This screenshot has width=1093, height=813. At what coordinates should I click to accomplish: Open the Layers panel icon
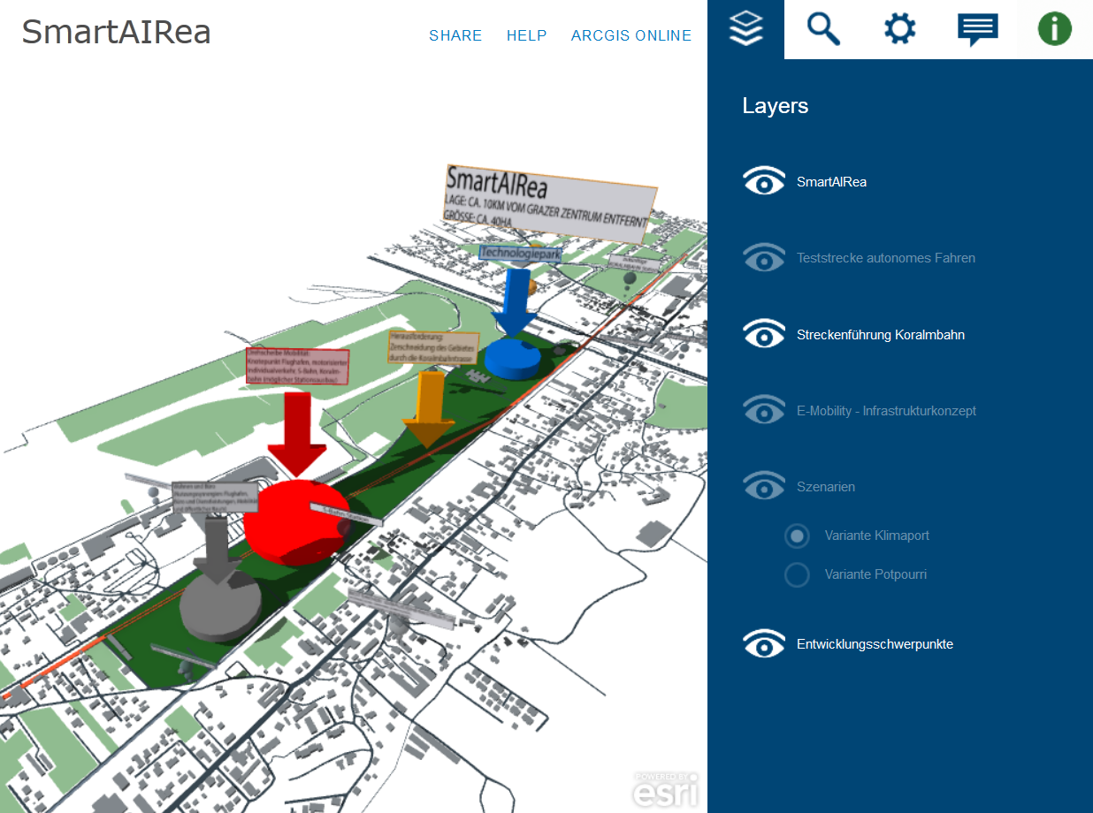[x=746, y=29]
